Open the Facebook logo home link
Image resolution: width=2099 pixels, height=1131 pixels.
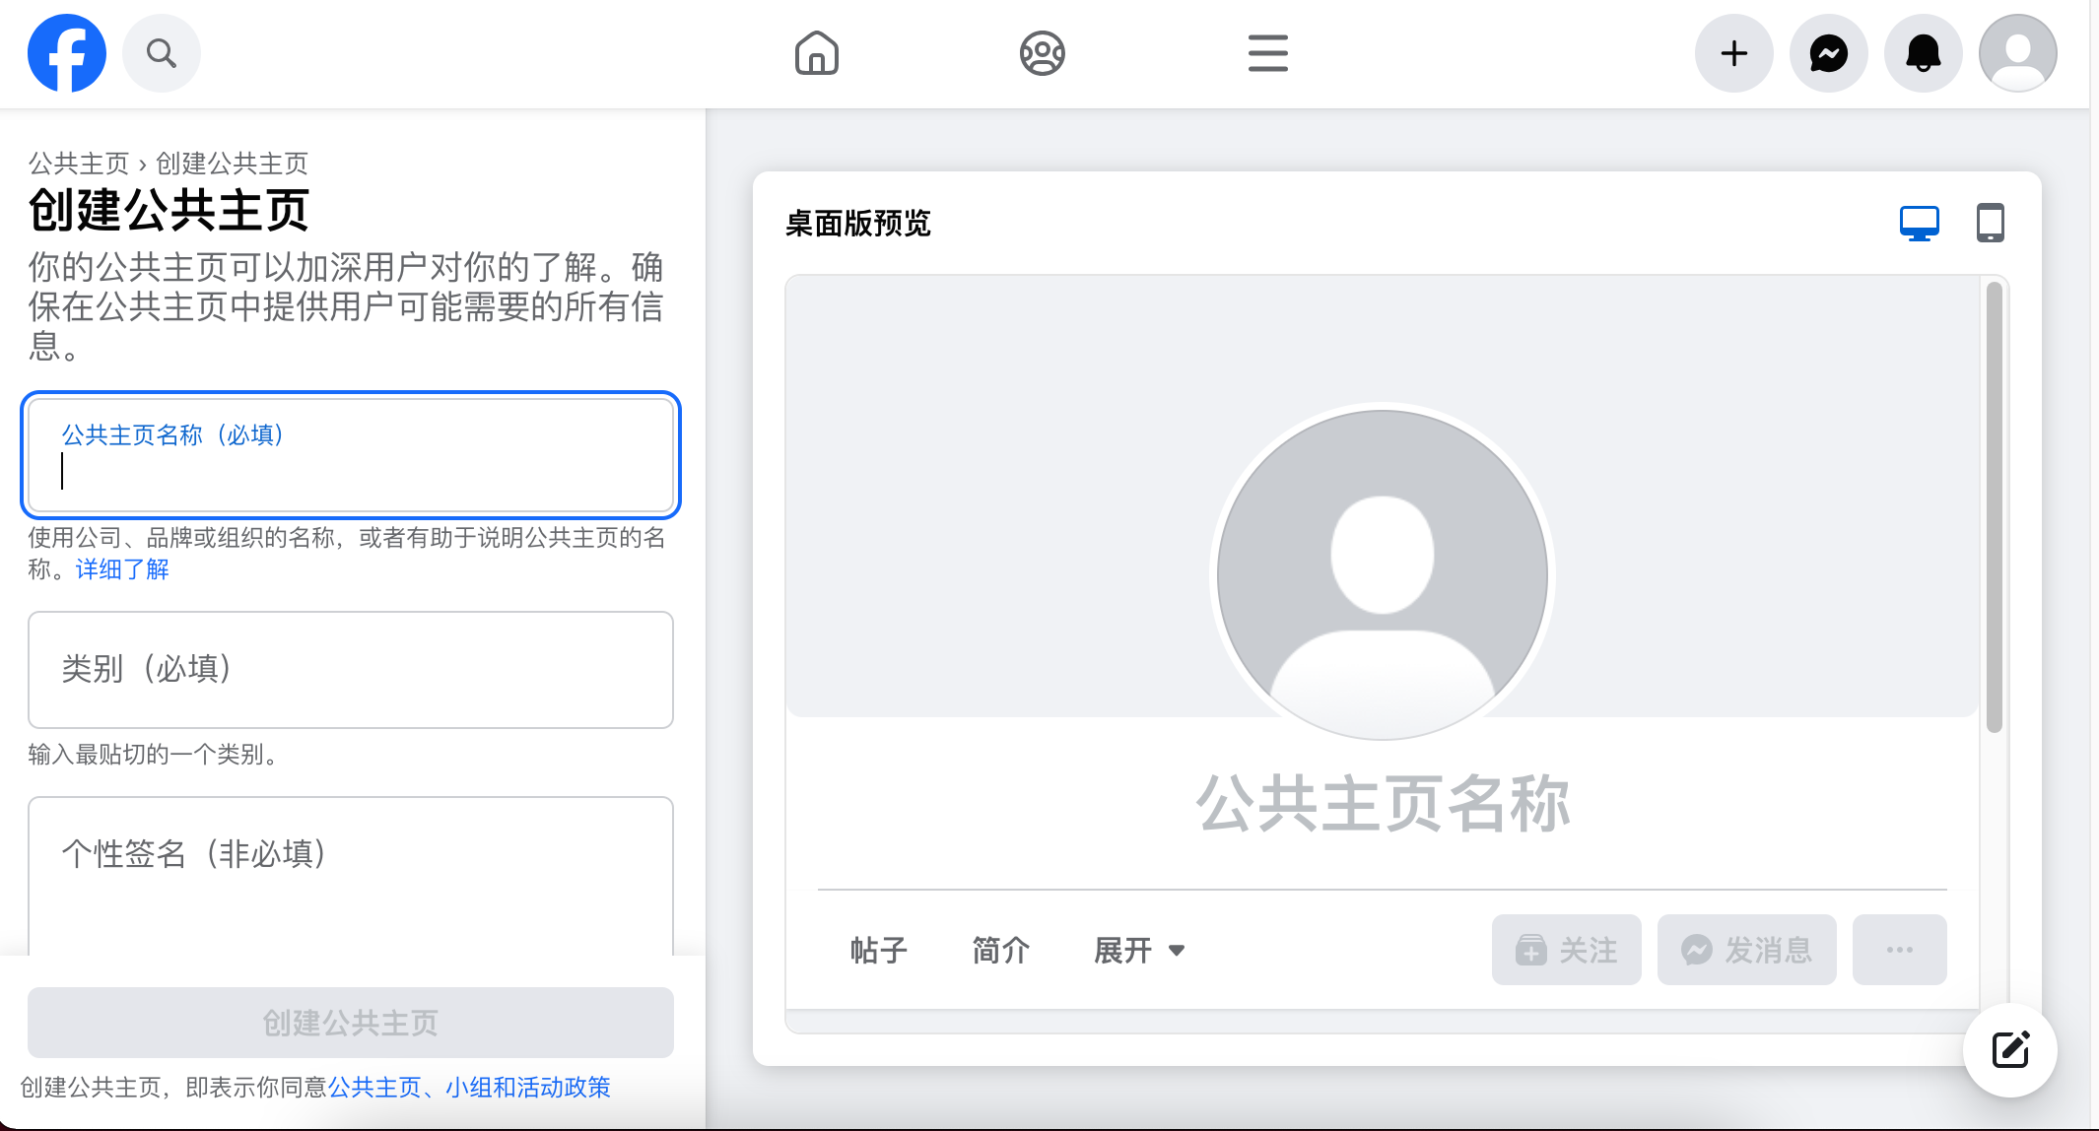[67, 53]
